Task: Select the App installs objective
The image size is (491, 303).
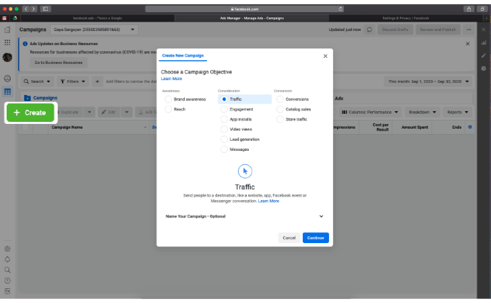Action: 224,119
